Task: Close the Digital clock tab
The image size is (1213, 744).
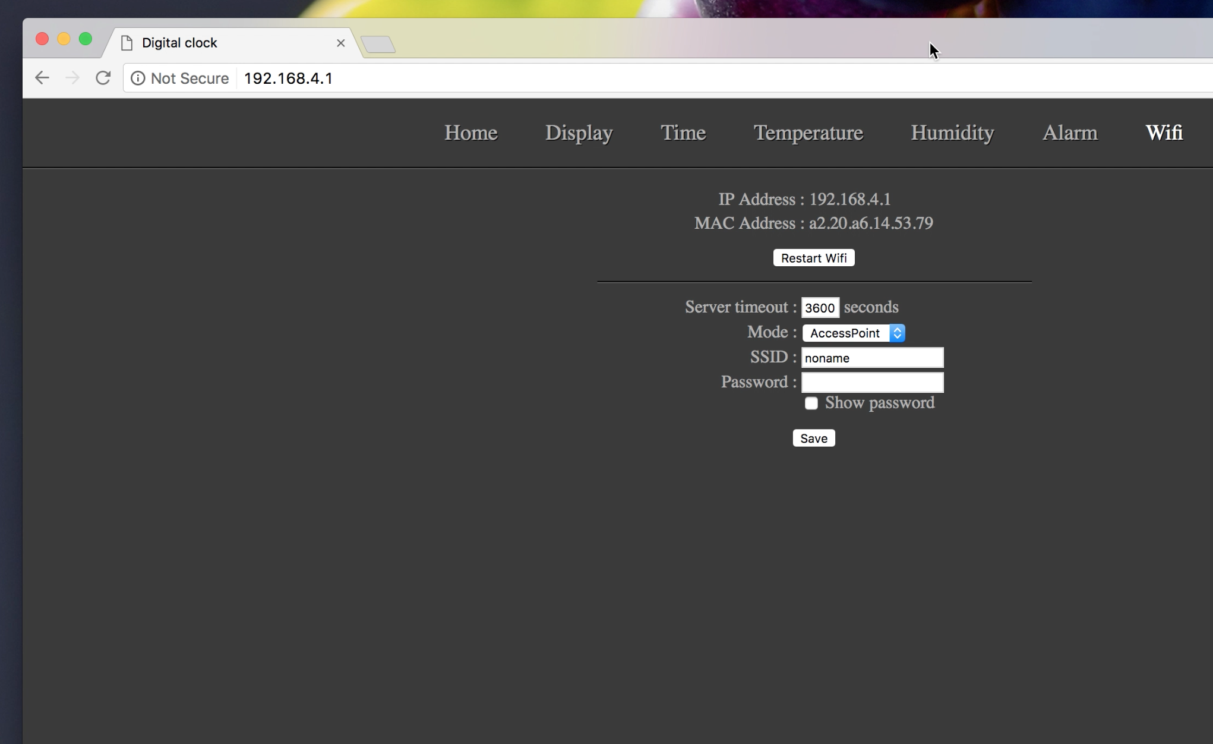Action: 340,43
